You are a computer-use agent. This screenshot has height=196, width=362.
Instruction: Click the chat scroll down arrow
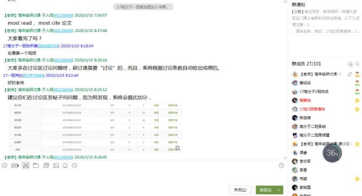pos(285,158)
